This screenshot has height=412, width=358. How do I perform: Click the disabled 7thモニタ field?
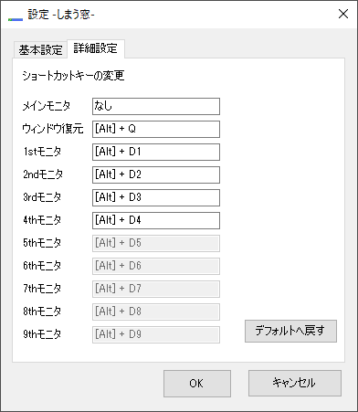[x=156, y=289]
